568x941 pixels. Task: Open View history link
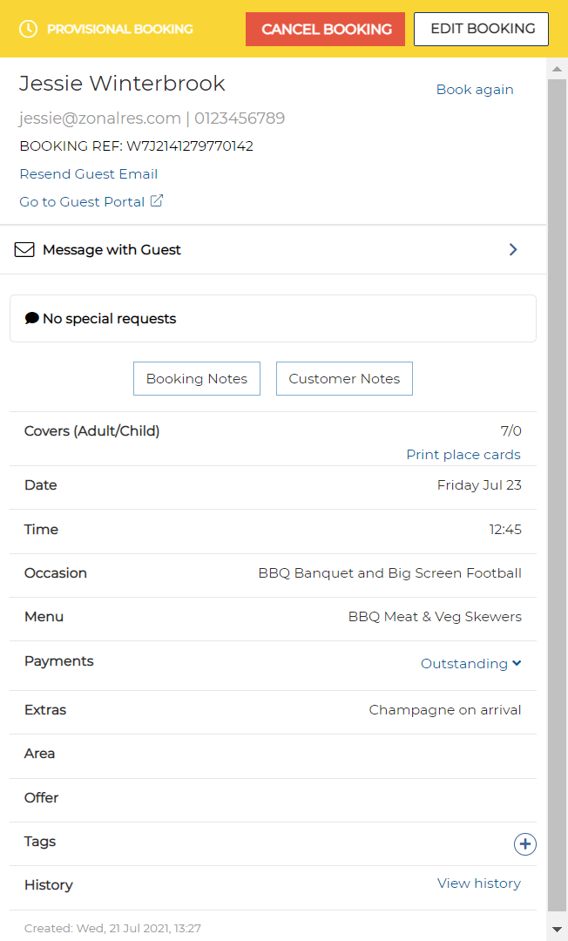(479, 883)
